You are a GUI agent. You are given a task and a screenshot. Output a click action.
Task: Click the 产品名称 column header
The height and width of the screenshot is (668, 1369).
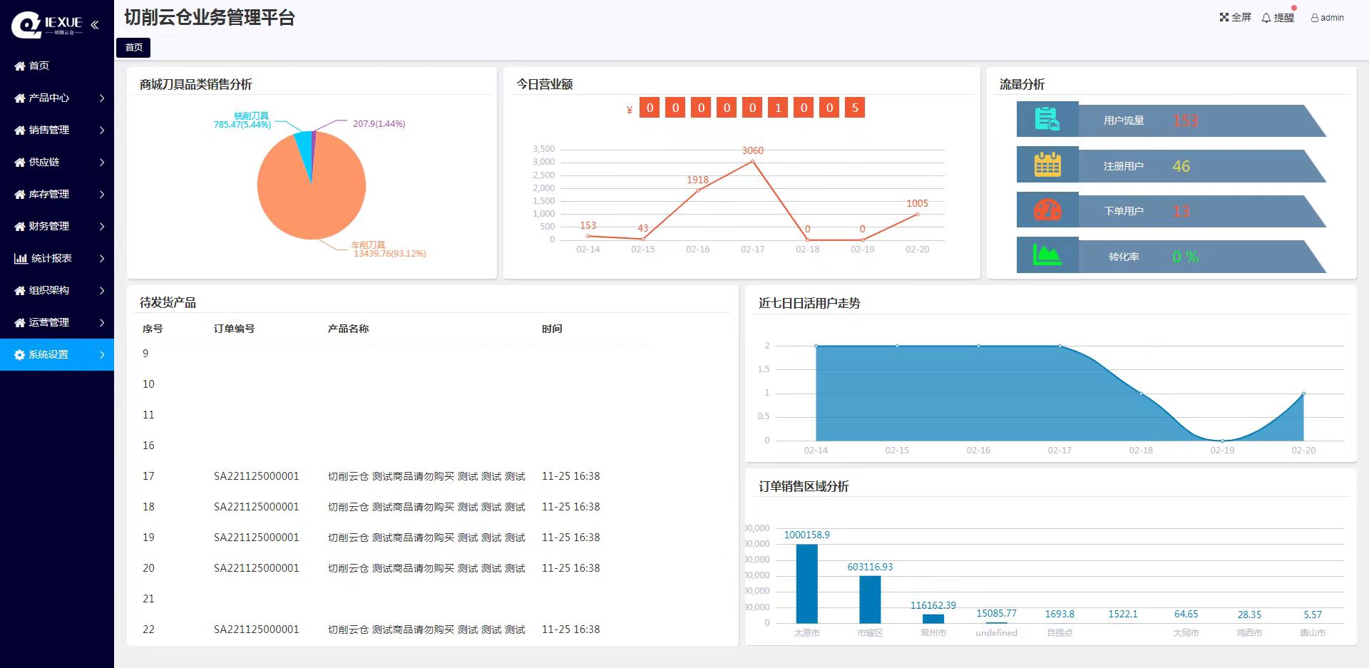point(348,329)
